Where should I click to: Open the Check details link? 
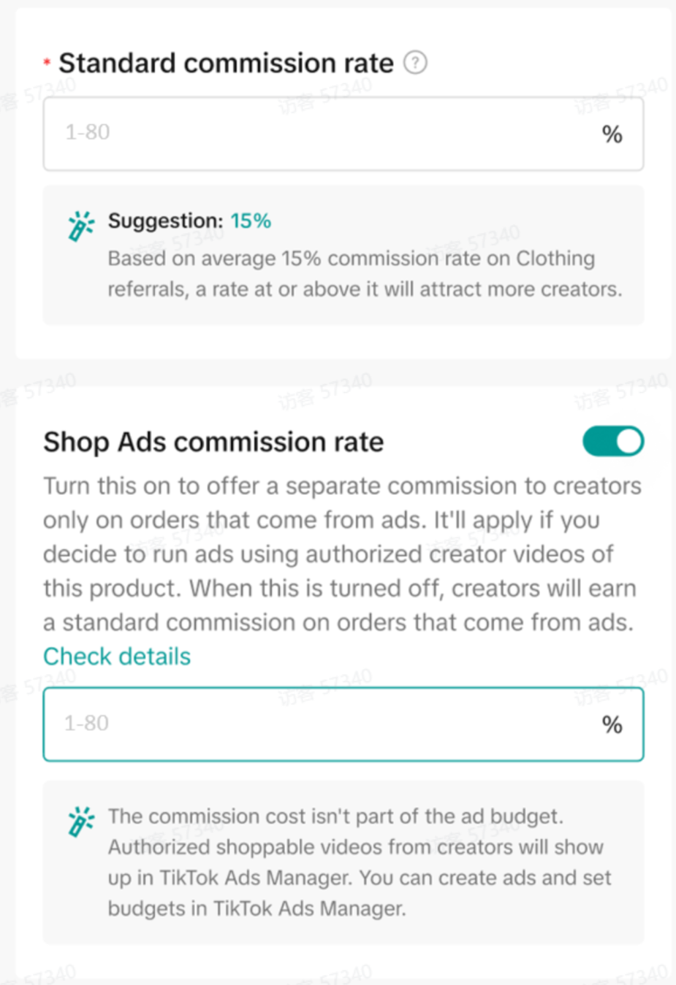[117, 656]
